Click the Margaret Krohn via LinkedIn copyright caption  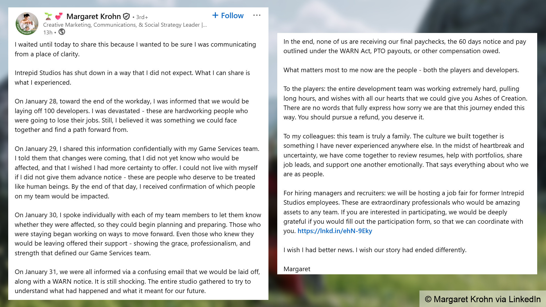(x=483, y=299)
